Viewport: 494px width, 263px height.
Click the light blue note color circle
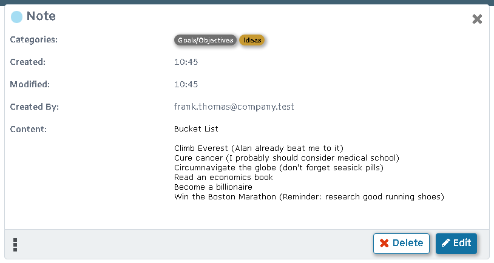[x=17, y=17]
